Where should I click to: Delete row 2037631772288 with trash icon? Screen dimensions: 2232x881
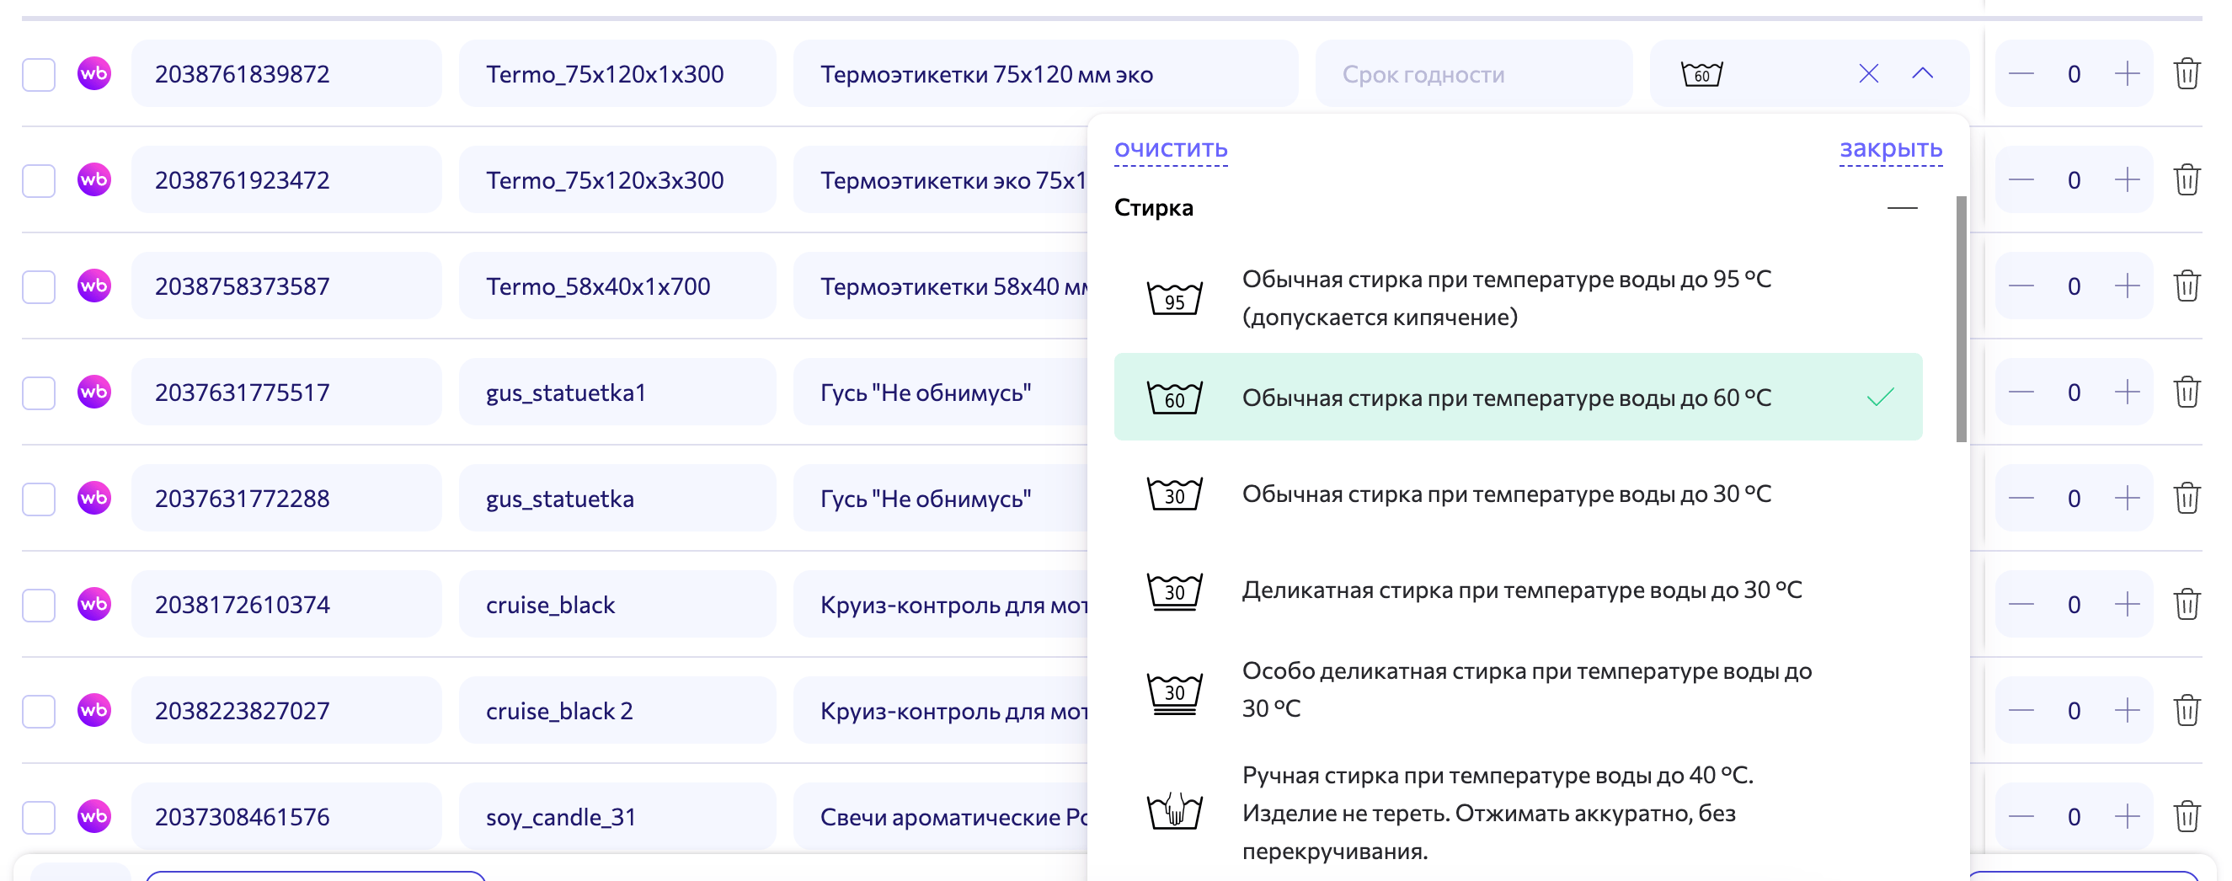click(2186, 498)
